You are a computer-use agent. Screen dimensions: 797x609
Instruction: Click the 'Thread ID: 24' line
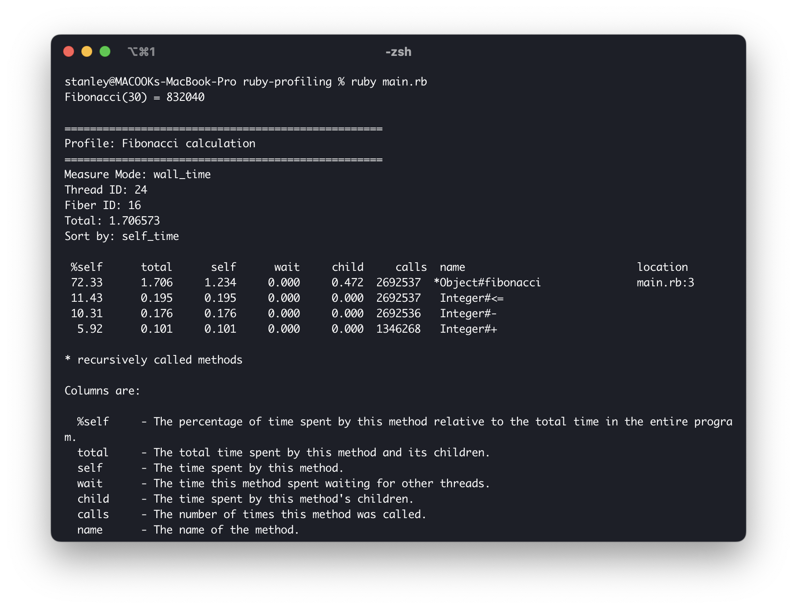[x=106, y=190]
